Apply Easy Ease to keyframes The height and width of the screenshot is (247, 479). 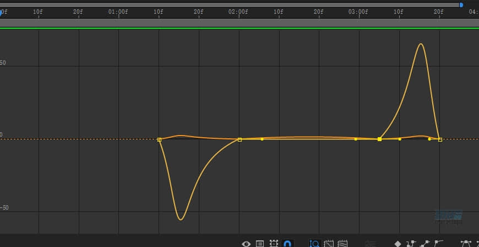pyautogui.click(x=466, y=243)
